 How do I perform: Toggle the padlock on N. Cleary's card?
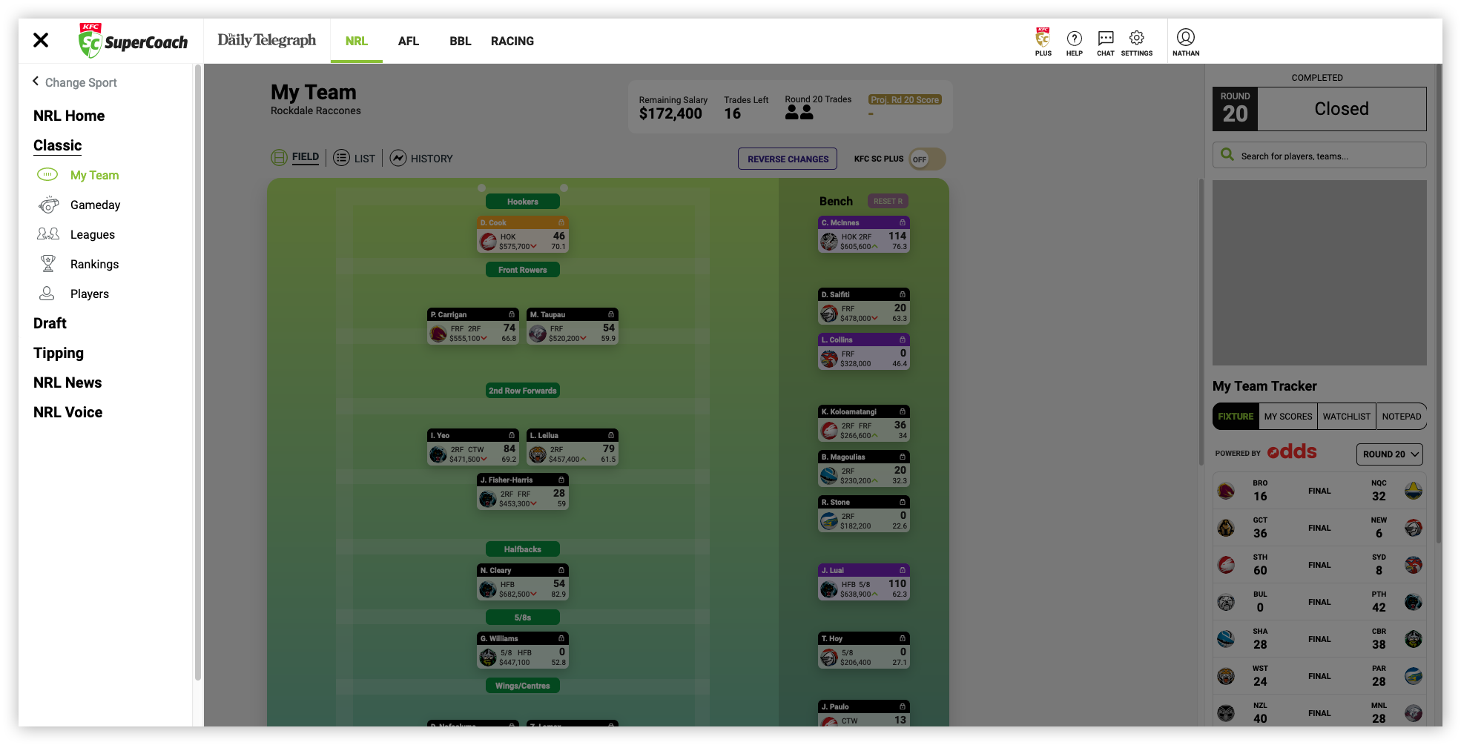[x=561, y=570]
